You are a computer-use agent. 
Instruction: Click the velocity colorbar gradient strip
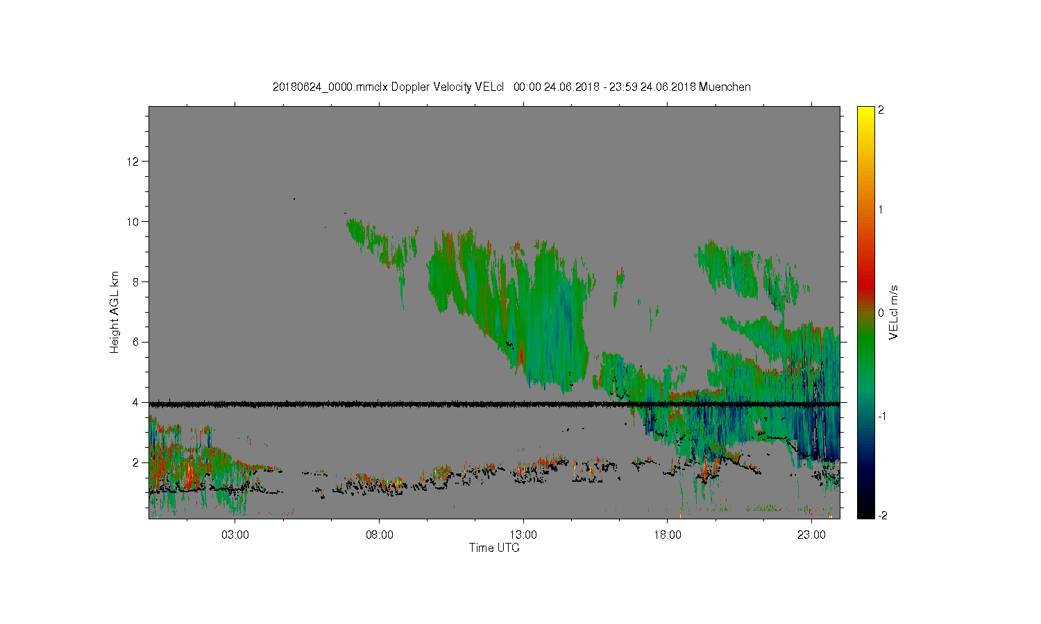tap(865, 312)
